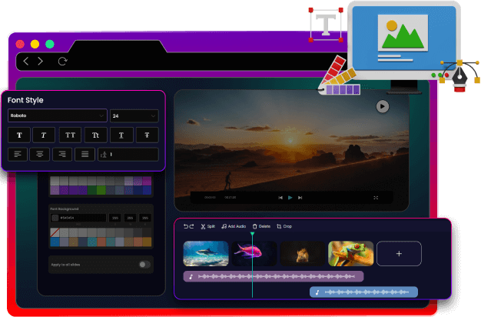481x317 pixels.
Task: Apply bold text formatting
Action: 18,135
